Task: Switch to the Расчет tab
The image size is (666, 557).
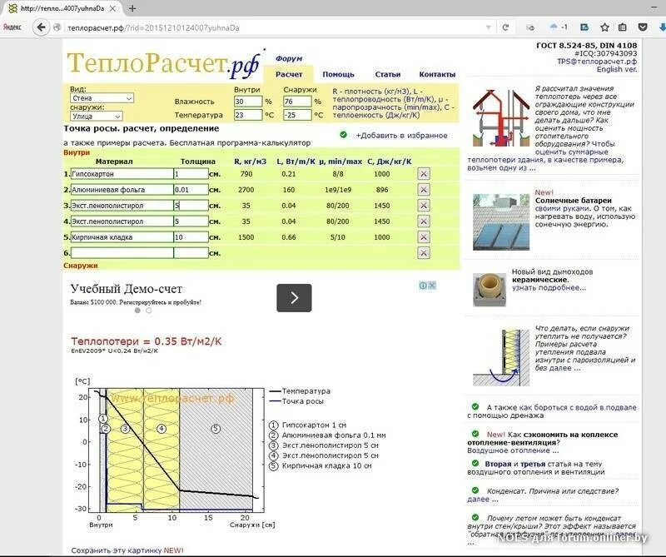Action: click(x=289, y=74)
